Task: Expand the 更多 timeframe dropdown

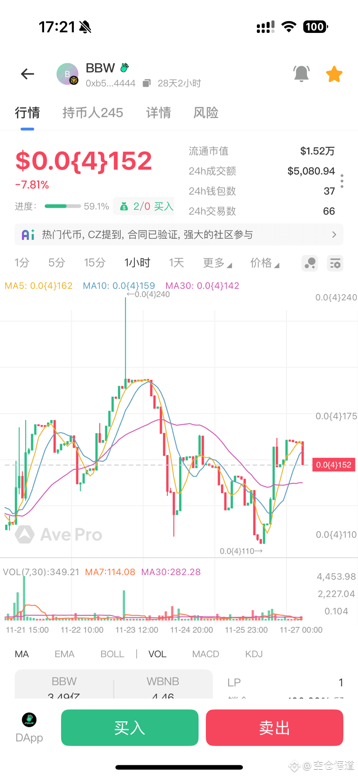Action: pyautogui.click(x=217, y=263)
